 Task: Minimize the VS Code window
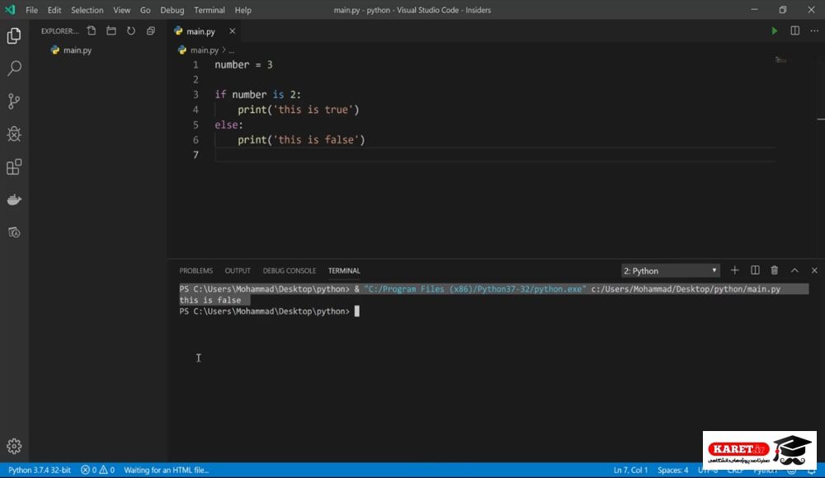[755, 9]
